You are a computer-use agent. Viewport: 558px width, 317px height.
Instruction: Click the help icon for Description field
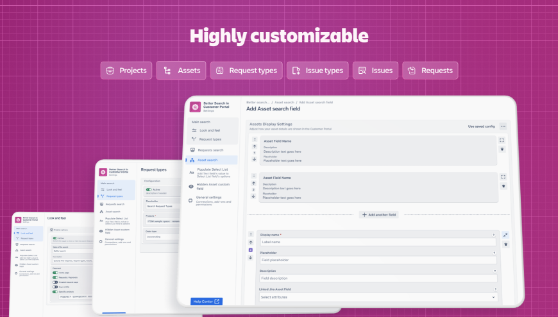495,271
